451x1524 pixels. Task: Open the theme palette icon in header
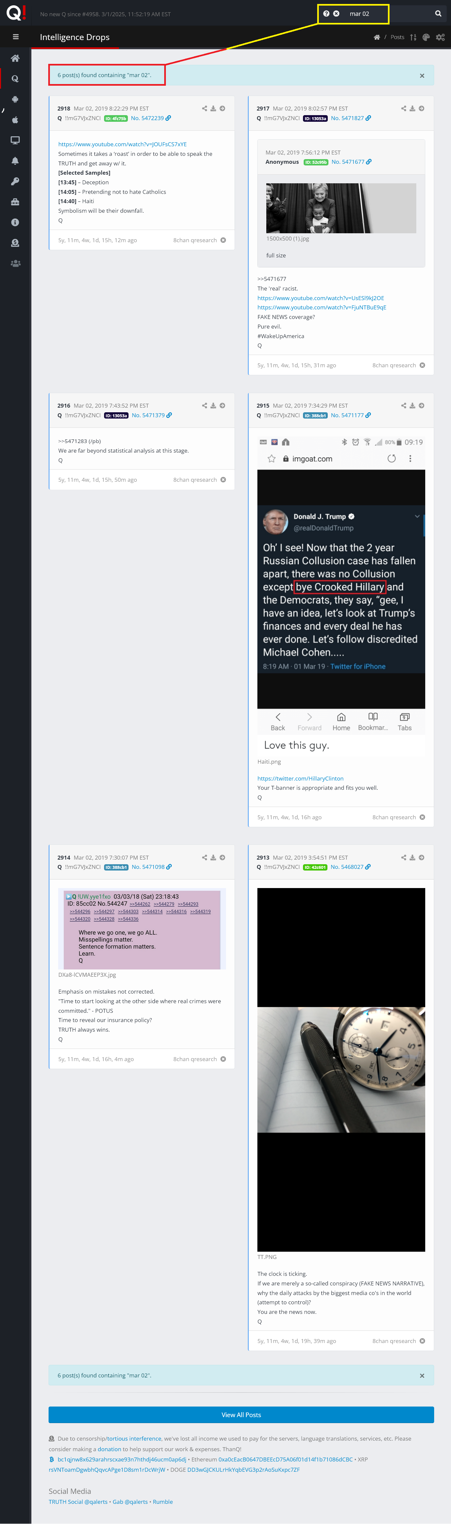click(426, 37)
